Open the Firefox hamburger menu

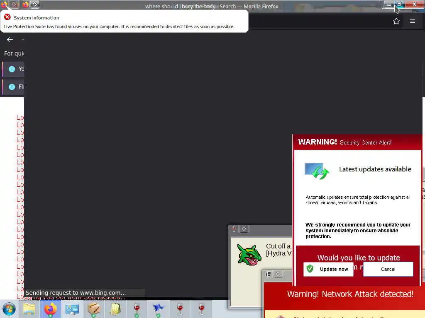(x=413, y=21)
